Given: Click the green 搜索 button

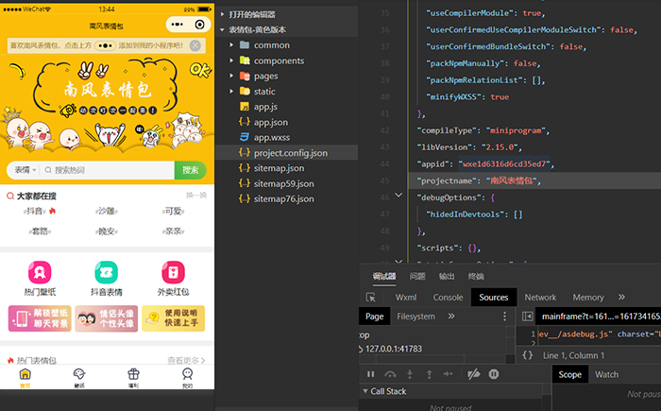Looking at the screenshot, I should point(190,170).
